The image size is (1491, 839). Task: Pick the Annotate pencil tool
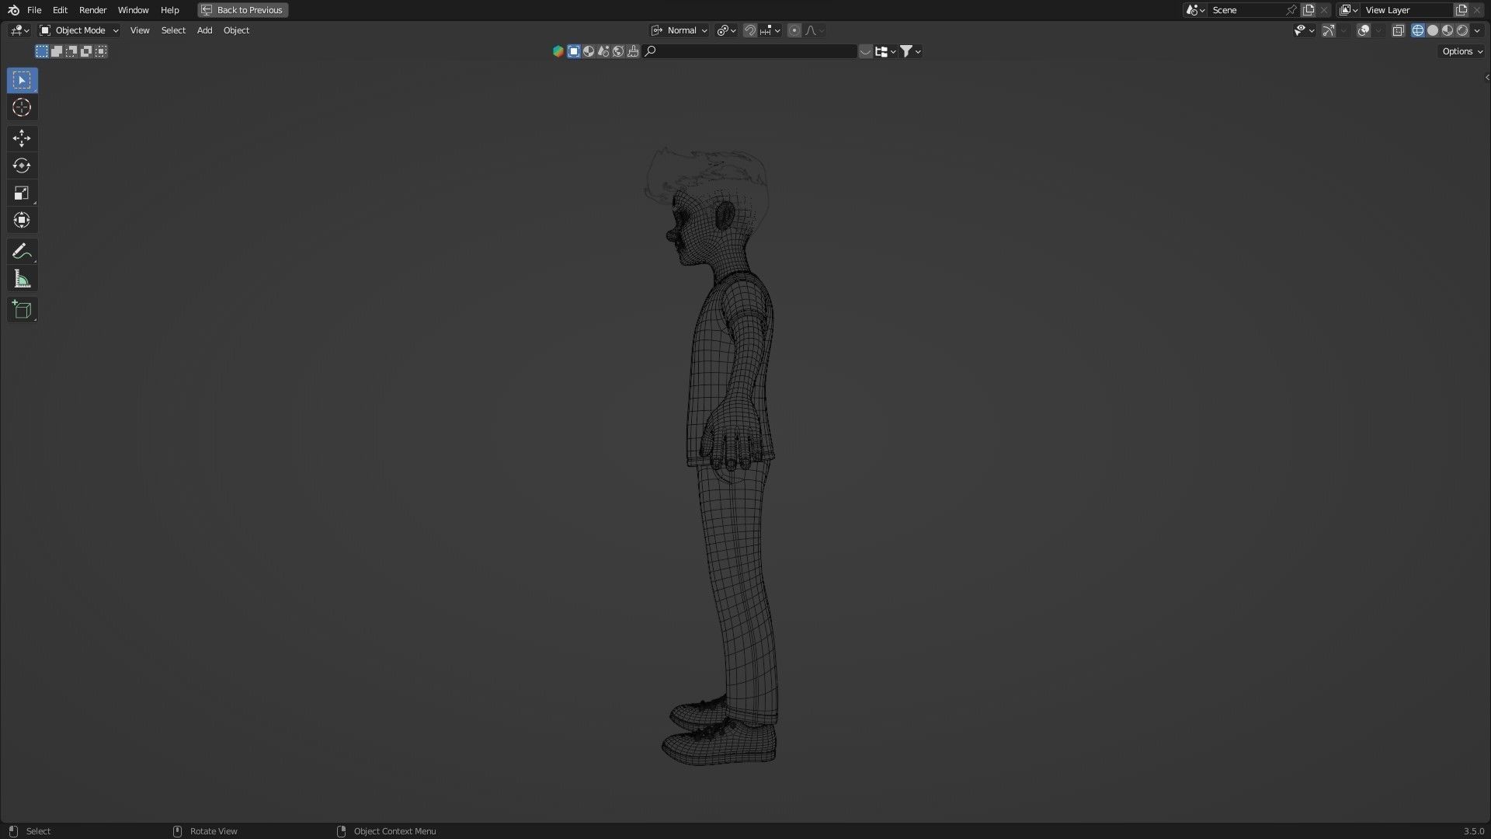point(22,251)
